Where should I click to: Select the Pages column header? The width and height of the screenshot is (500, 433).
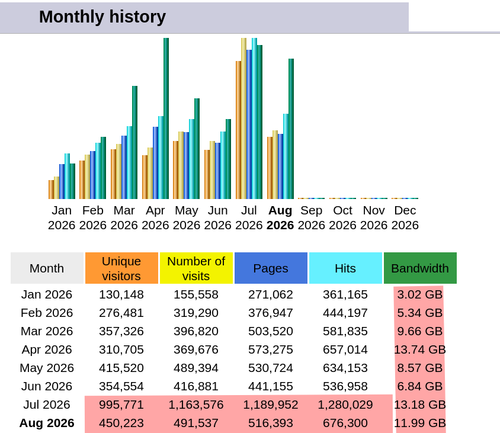[x=271, y=268]
